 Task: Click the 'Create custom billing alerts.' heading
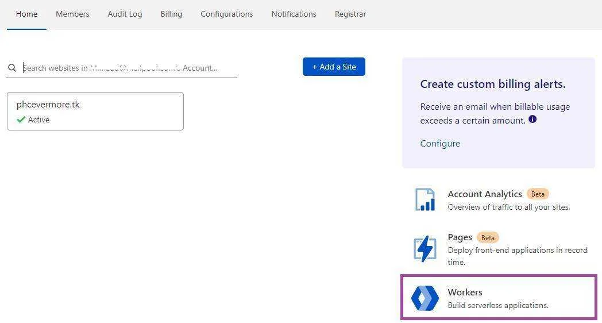tap(493, 84)
